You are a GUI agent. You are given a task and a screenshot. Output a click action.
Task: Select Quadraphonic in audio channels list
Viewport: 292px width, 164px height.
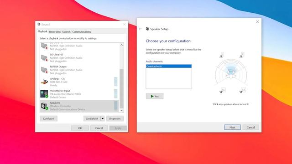tap(169, 66)
